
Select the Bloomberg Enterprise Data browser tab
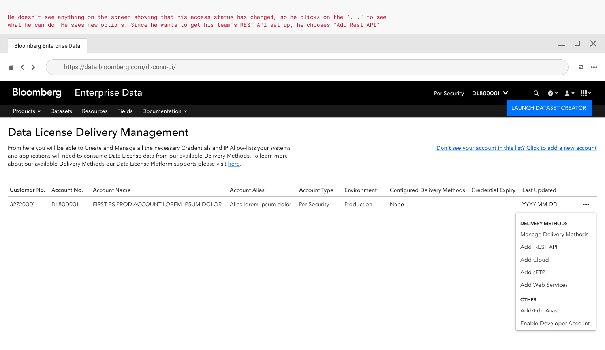[47, 46]
